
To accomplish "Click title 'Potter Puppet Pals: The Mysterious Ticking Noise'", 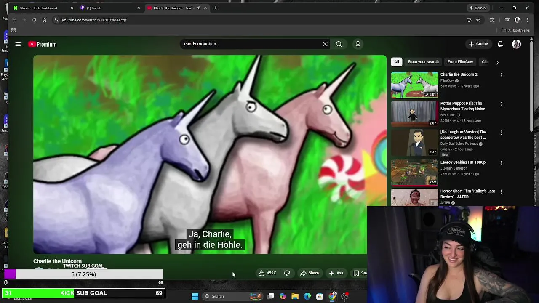I will click(x=462, y=106).
